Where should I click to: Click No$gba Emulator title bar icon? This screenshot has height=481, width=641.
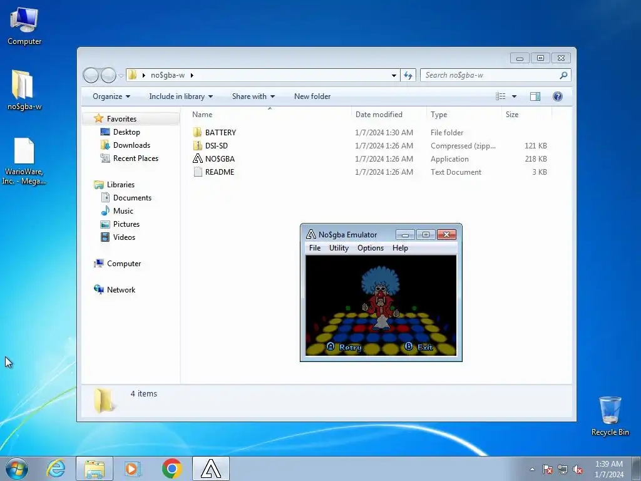point(311,234)
